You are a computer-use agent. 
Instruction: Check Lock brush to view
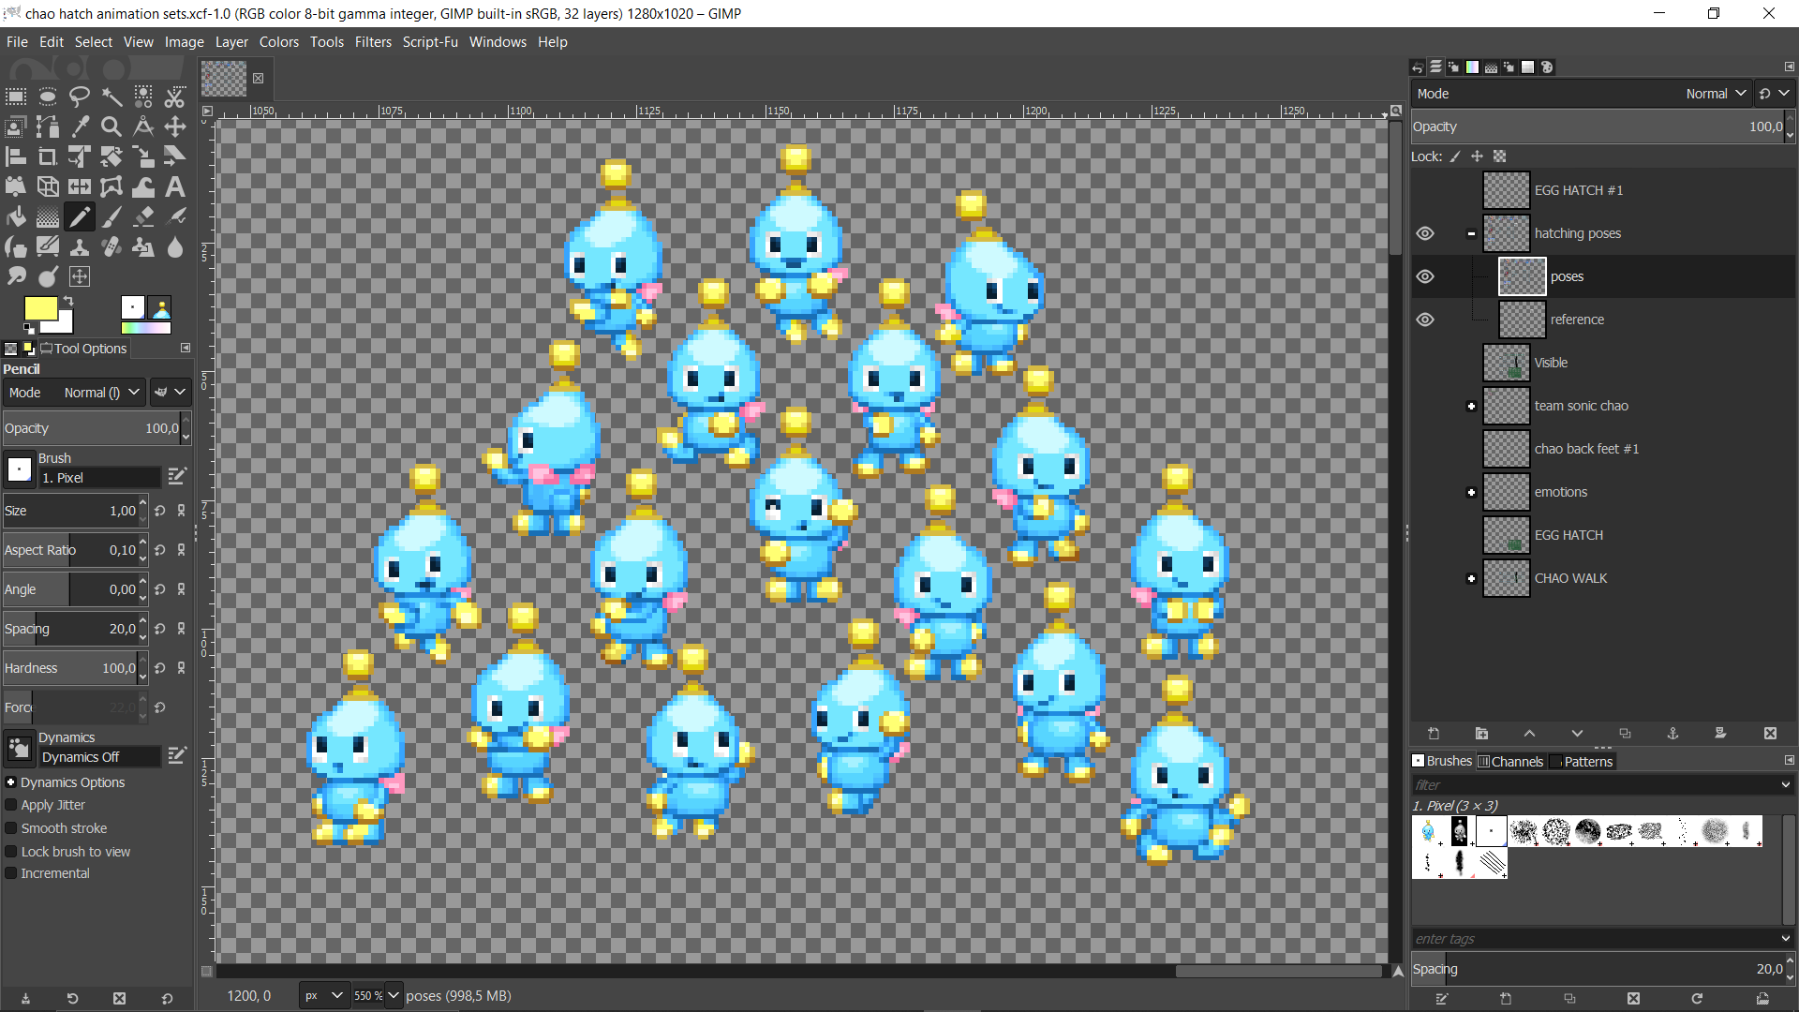[x=11, y=852]
